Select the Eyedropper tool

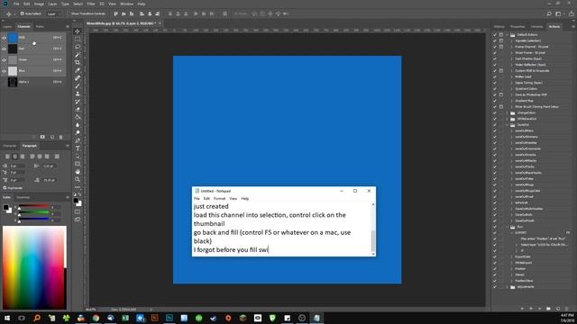pos(78,70)
